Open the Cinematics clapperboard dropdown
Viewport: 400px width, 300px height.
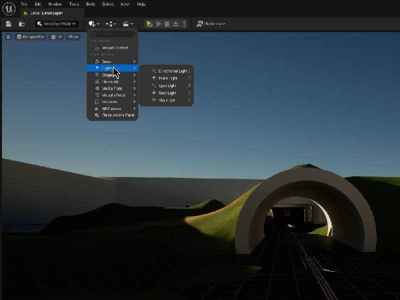127,23
